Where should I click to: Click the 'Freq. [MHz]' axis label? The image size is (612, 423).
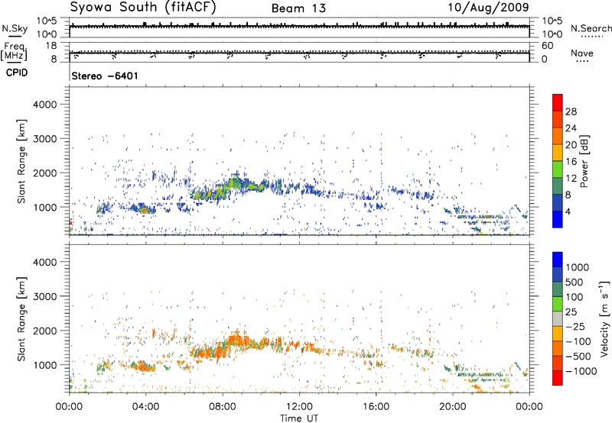(14, 52)
